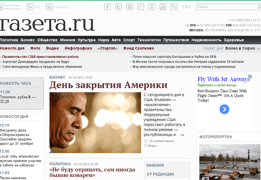Click the blue arrow button in ad
Screen dimensions: 261x180
tap(224, 109)
